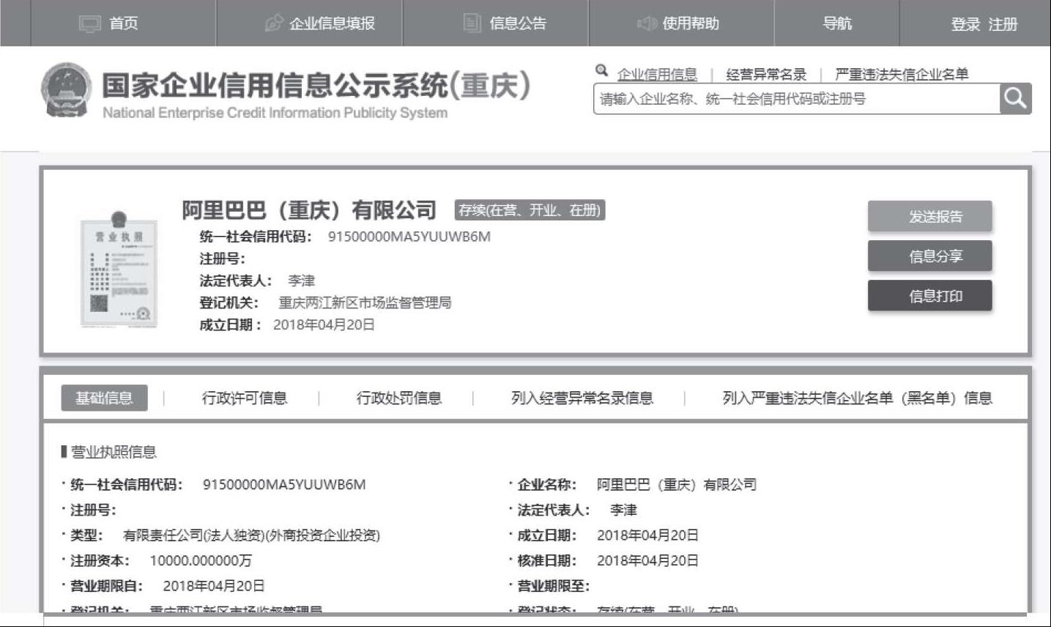Switch to the 基础信息 tab
The height and width of the screenshot is (627, 1051).
pyautogui.click(x=104, y=398)
